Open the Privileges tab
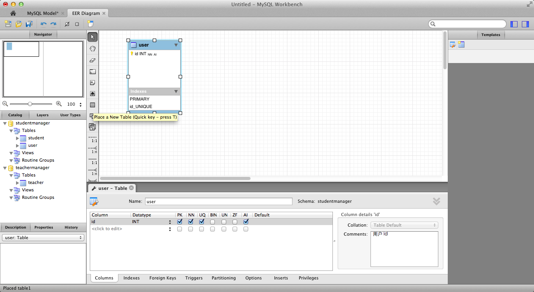534x292 pixels. 309,278
